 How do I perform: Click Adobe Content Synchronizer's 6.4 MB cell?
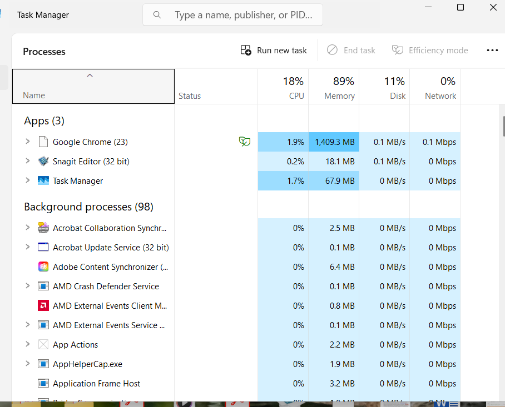tap(334, 267)
